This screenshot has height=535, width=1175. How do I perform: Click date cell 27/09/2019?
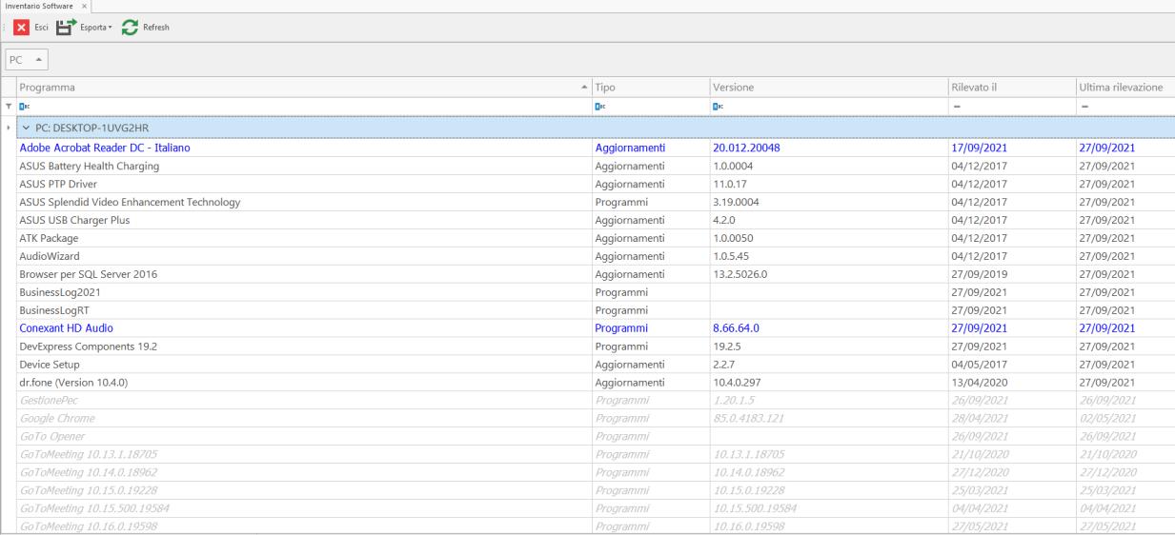click(x=1011, y=274)
